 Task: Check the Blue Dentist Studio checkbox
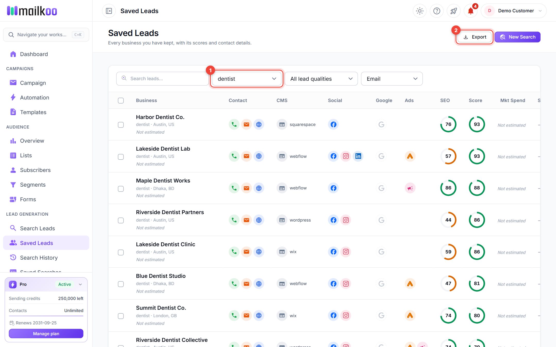pyautogui.click(x=121, y=284)
